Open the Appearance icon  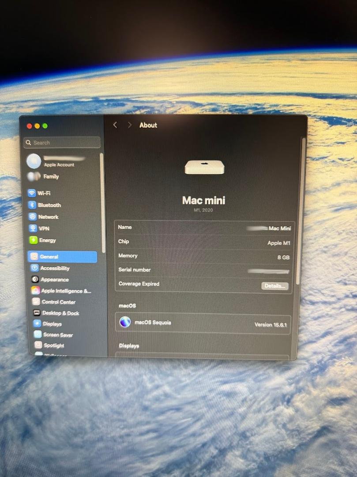[35, 280]
